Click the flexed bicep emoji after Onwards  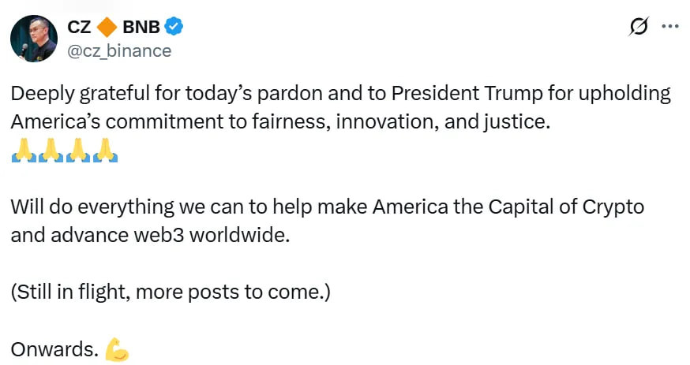click(x=117, y=349)
